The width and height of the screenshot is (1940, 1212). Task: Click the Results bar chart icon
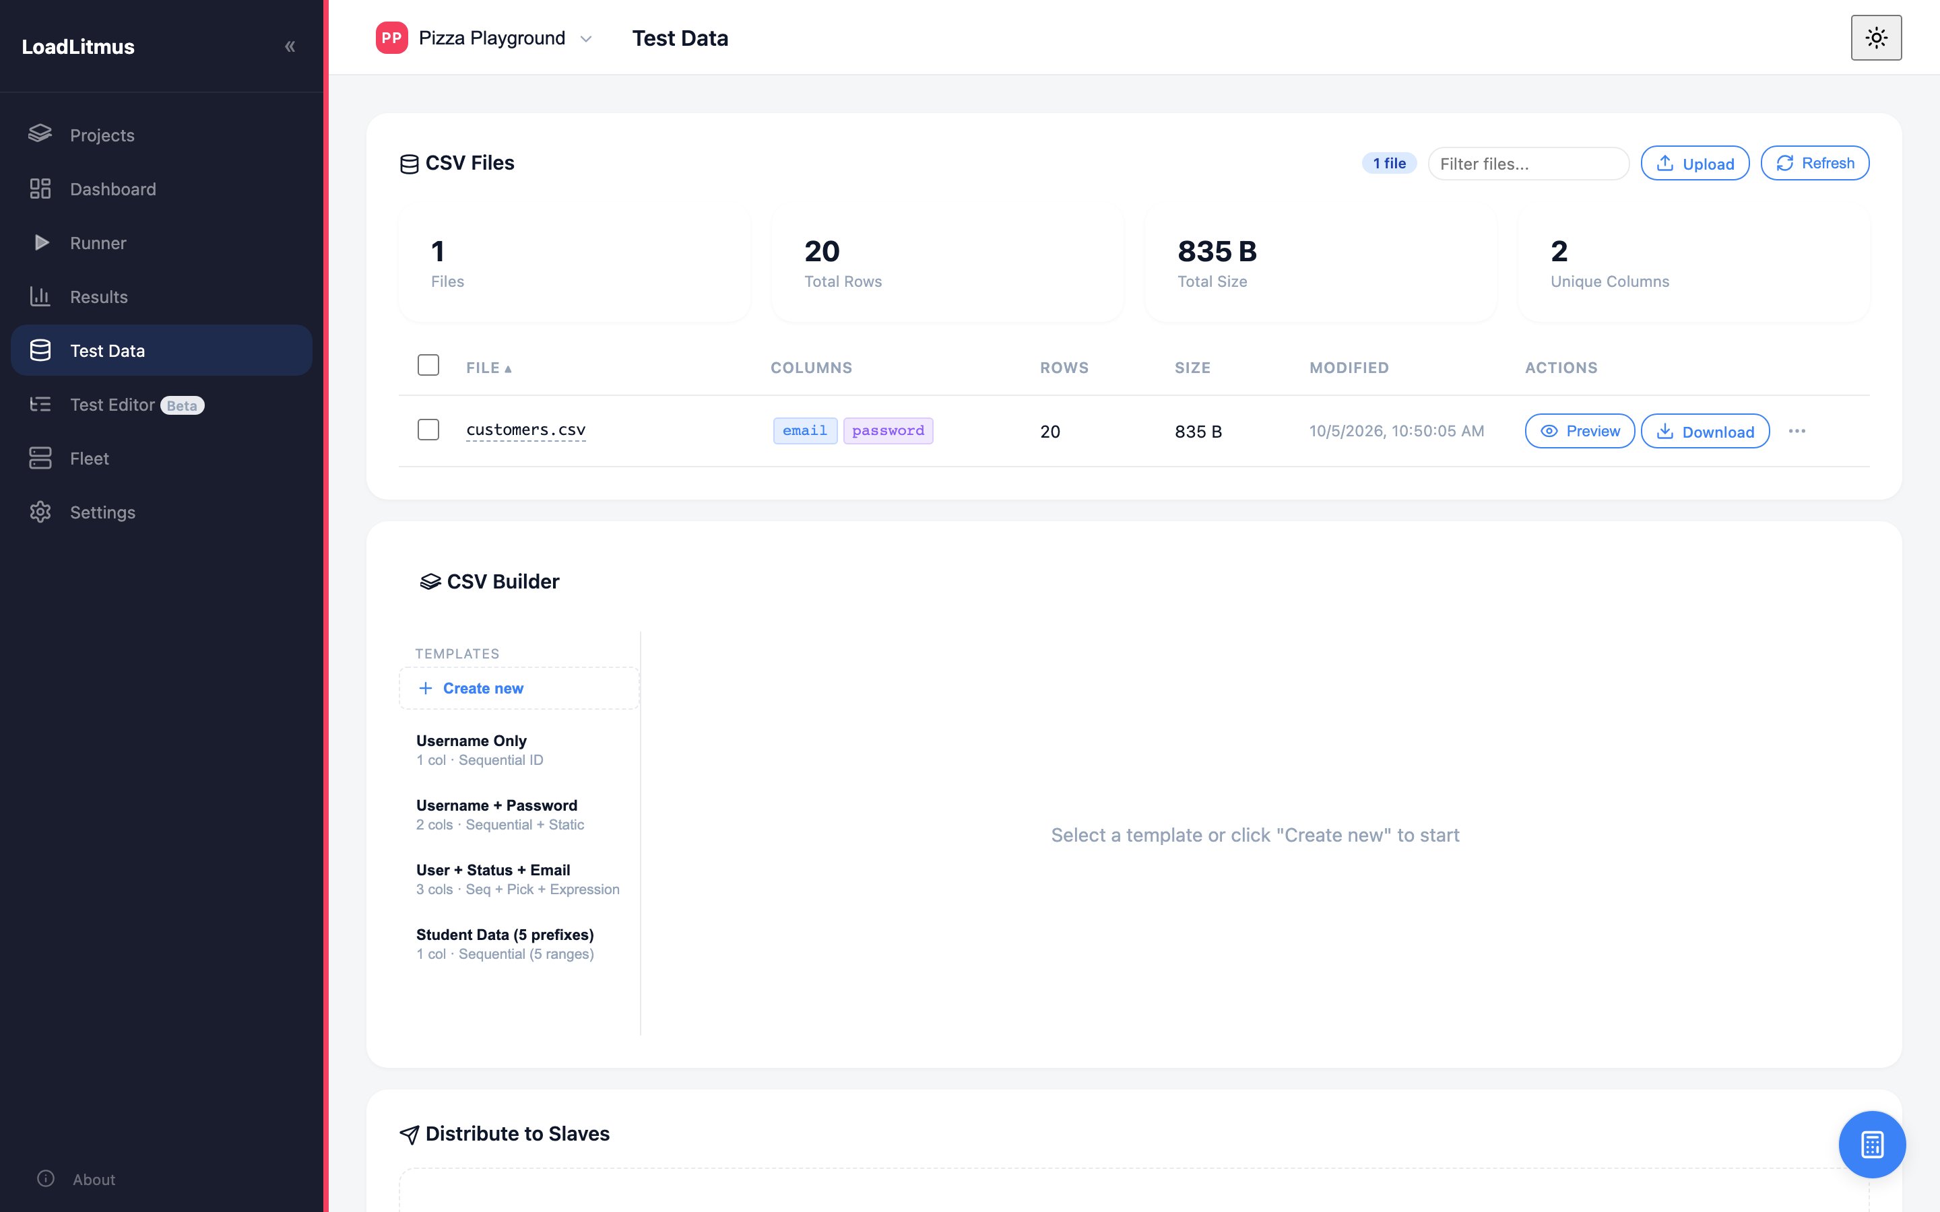point(40,296)
